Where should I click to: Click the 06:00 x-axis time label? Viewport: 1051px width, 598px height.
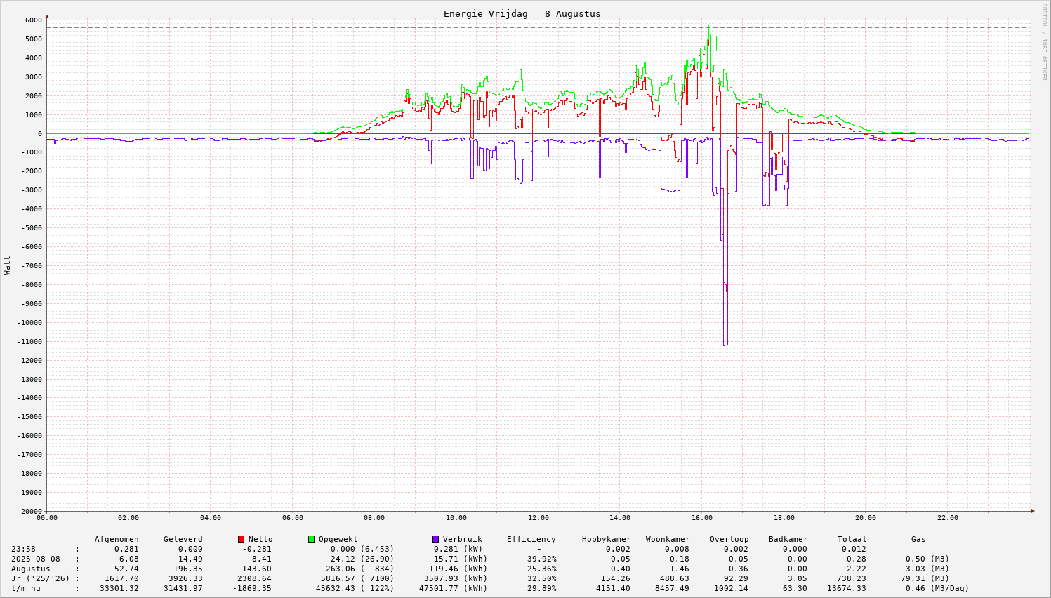[292, 518]
